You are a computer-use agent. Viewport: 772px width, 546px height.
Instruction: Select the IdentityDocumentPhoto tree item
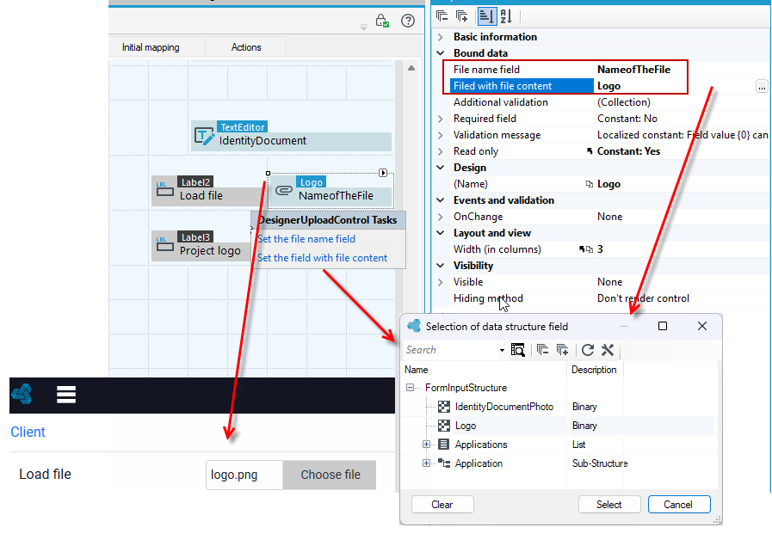tap(504, 407)
